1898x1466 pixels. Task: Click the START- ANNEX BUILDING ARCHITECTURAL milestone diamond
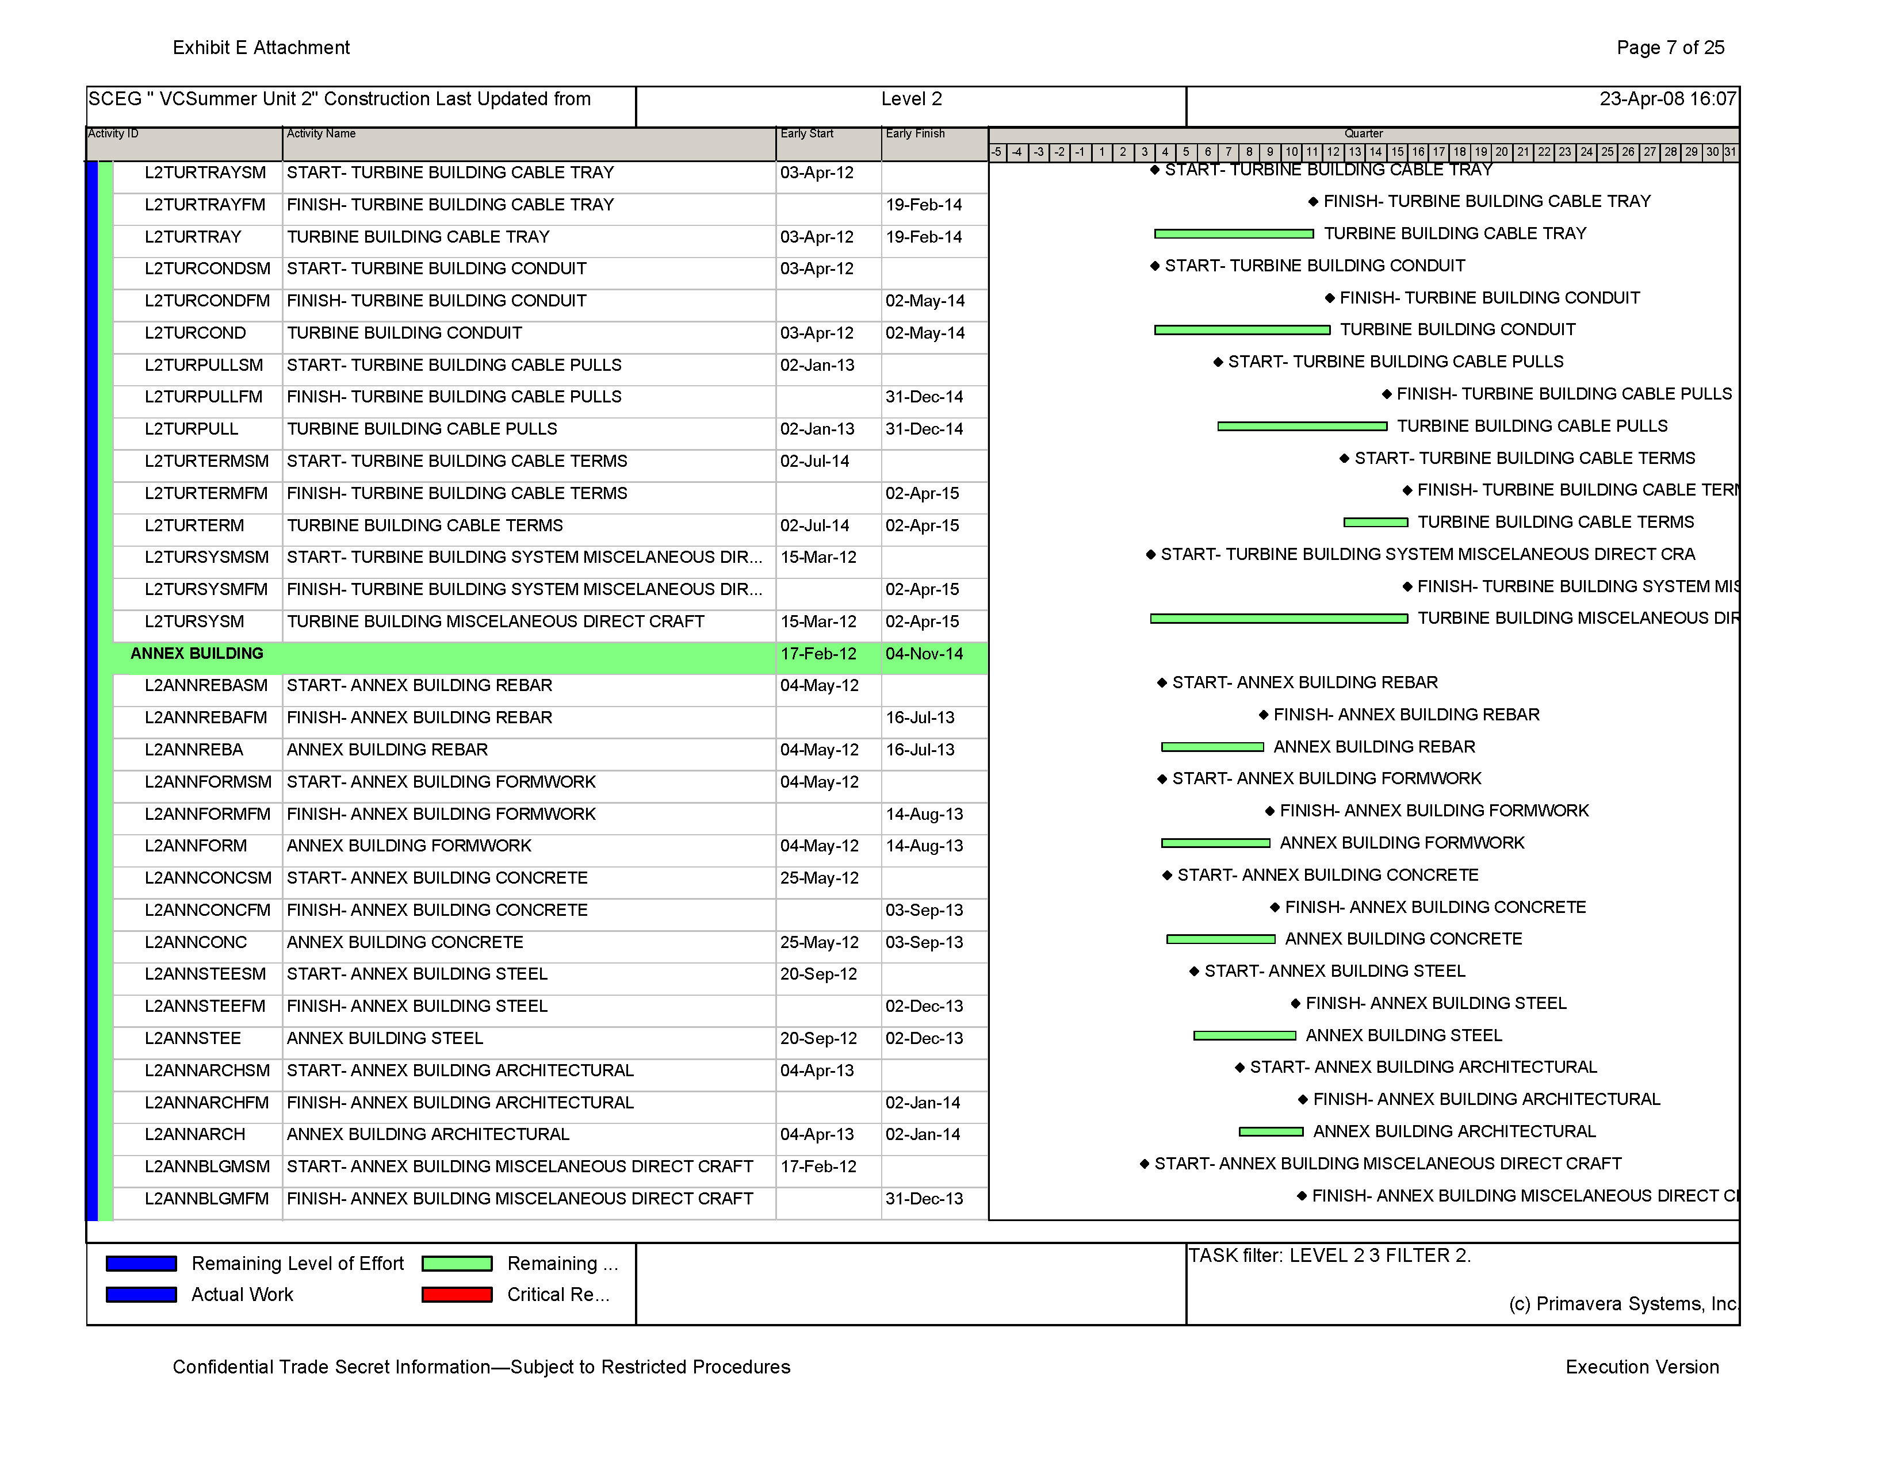click(1240, 1068)
